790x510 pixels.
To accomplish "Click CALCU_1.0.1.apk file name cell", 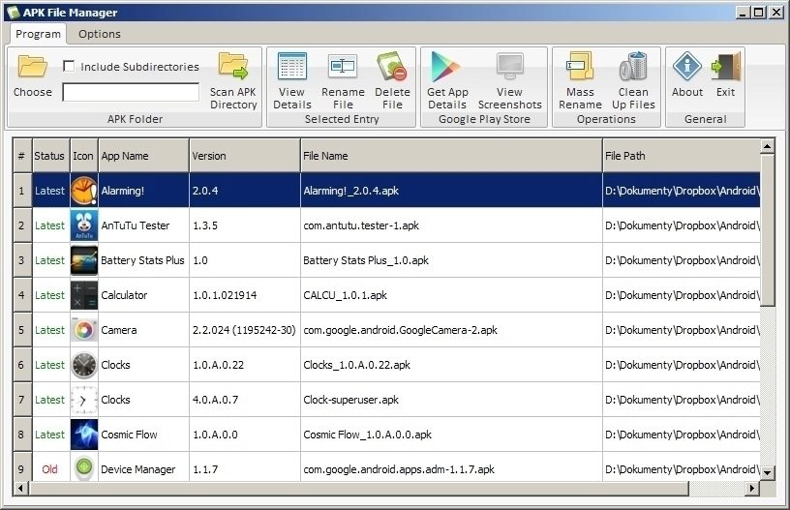I will tap(451, 294).
